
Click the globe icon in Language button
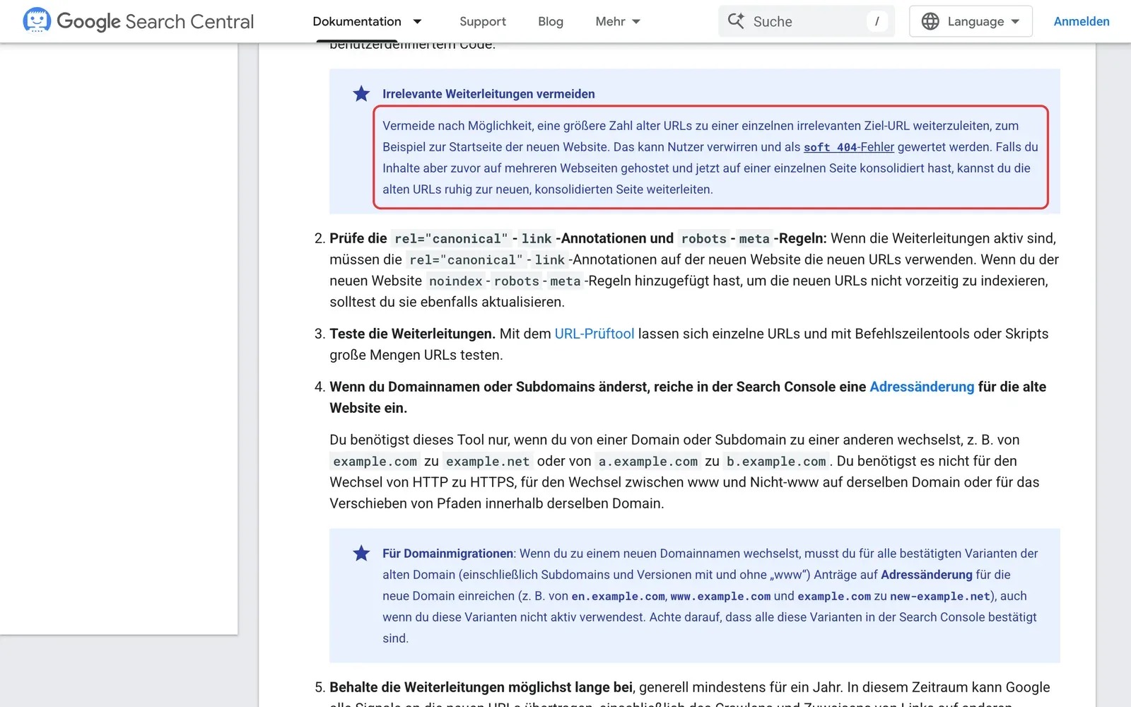point(930,21)
